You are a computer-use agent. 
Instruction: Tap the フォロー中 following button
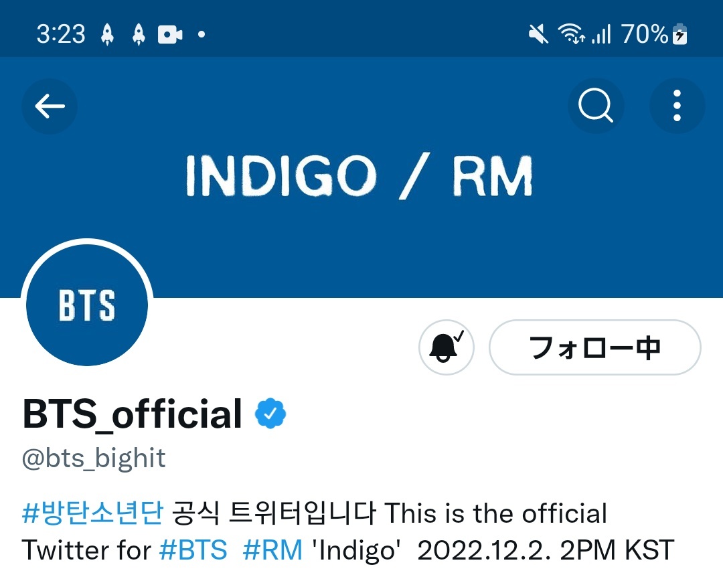(595, 347)
